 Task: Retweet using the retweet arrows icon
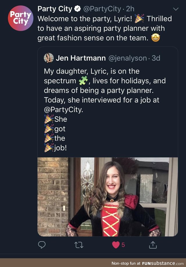[79, 245]
